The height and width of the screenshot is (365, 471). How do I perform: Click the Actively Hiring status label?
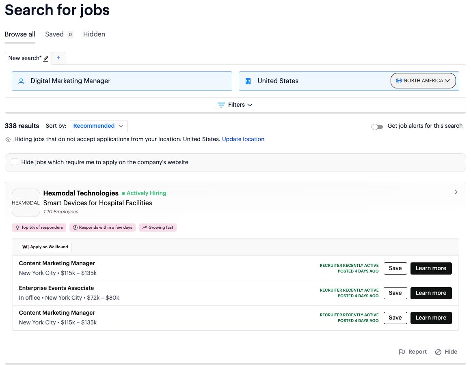[x=144, y=193]
